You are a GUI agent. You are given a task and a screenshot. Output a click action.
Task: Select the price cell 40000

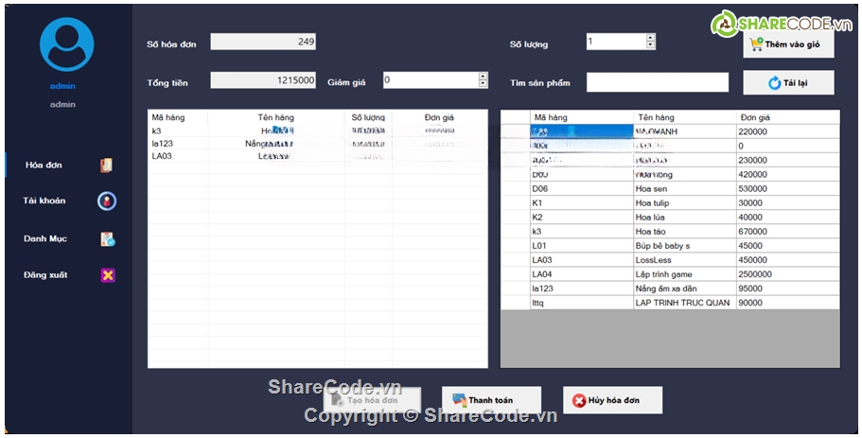click(x=787, y=217)
